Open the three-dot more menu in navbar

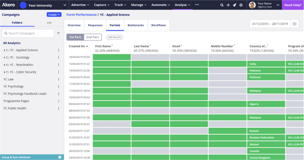[x=197, y=5]
